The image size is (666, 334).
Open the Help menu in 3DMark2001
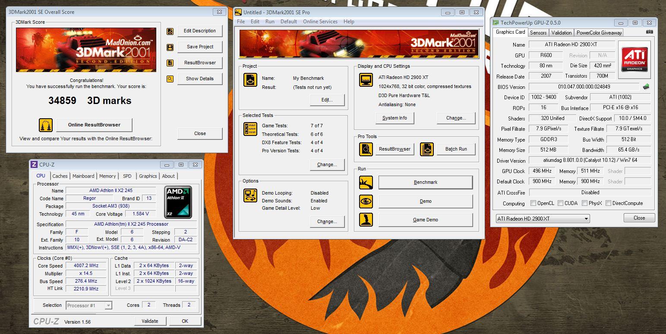349,22
